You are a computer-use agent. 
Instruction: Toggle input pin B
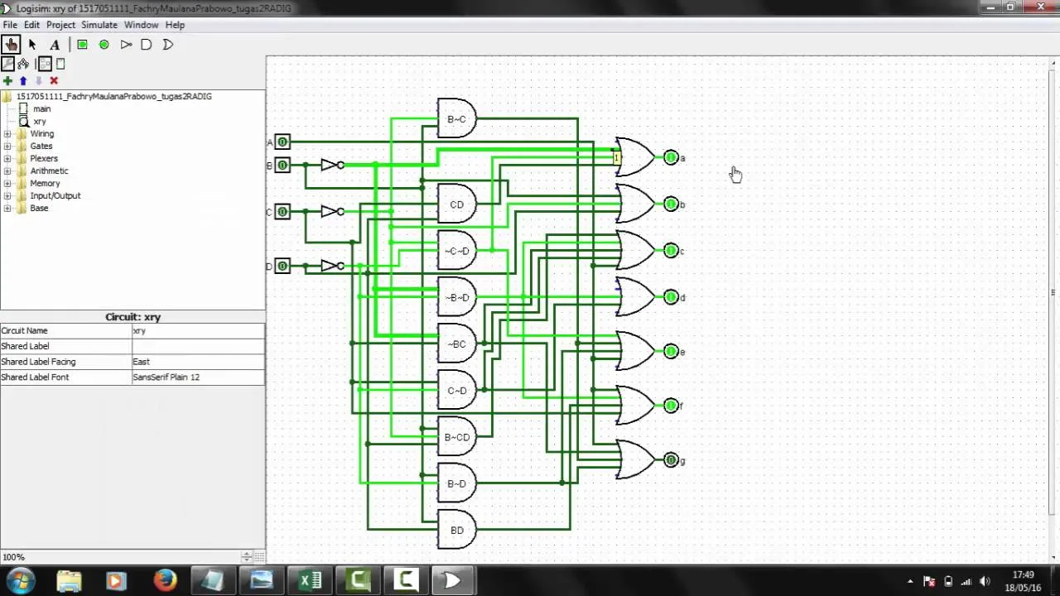point(282,166)
